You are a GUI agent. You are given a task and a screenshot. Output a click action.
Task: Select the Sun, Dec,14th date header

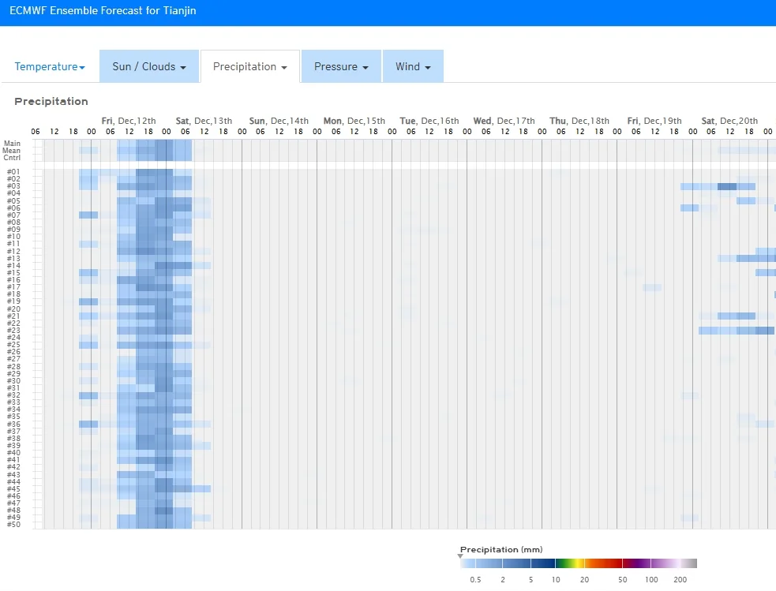(279, 121)
